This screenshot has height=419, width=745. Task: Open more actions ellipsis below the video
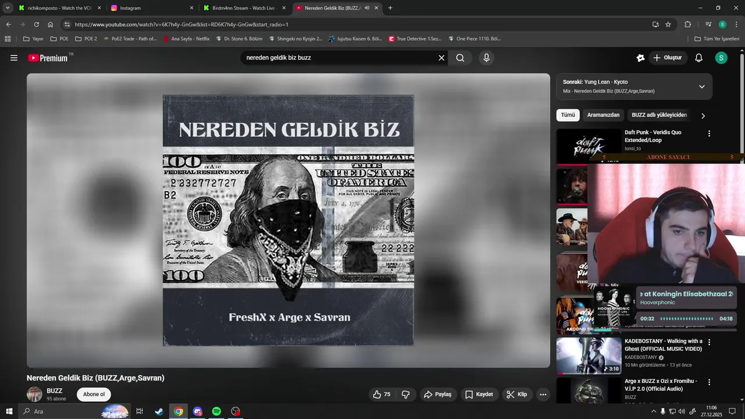pyautogui.click(x=543, y=395)
